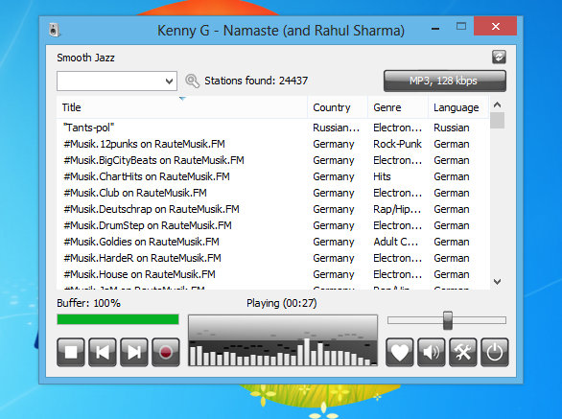Click the green buffer progress bar
This screenshot has width=562, height=419.
(118, 319)
